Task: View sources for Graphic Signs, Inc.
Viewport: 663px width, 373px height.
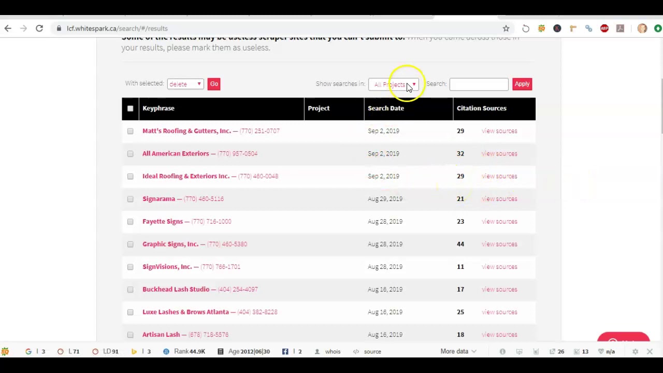Action: 499,244
